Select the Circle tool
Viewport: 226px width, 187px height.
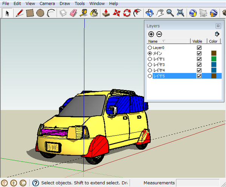pos(40,13)
